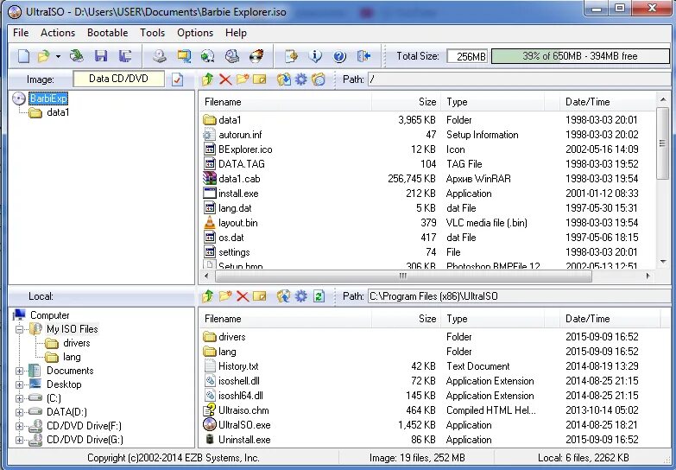The image size is (676, 470).
Task: Sort local files by Type column header
Action: tap(492, 319)
